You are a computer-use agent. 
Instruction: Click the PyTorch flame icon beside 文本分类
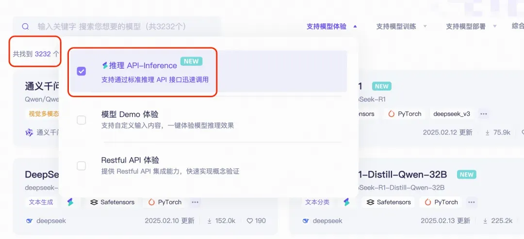click(428, 202)
